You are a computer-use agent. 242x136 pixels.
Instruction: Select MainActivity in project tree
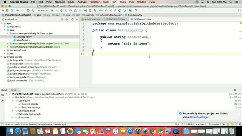click(23, 40)
